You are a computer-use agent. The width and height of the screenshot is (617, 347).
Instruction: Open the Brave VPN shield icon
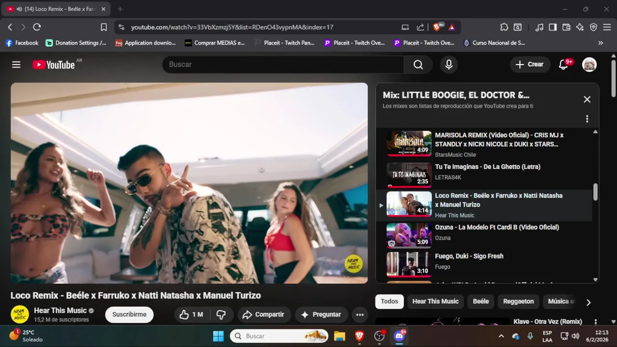(x=593, y=27)
